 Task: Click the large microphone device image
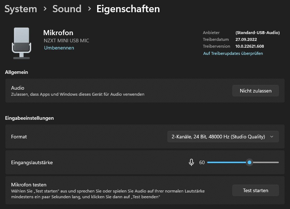point(22,43)
